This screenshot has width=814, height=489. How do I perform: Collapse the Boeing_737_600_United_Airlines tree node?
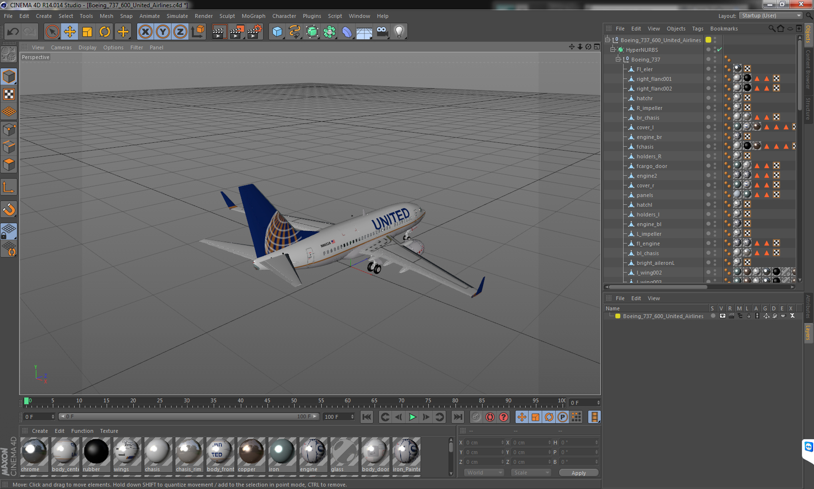608,40
